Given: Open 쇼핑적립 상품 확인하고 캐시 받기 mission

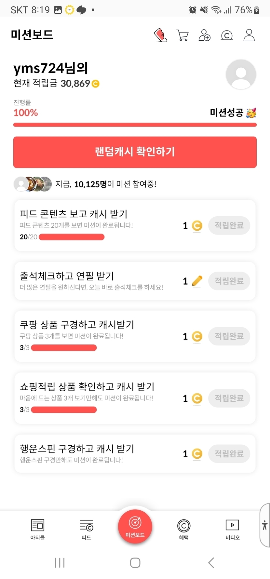Looking at the screenshot, I should [98, 398].
